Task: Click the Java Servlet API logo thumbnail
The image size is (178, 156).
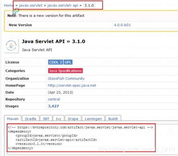Action: (x=11, y=46)
